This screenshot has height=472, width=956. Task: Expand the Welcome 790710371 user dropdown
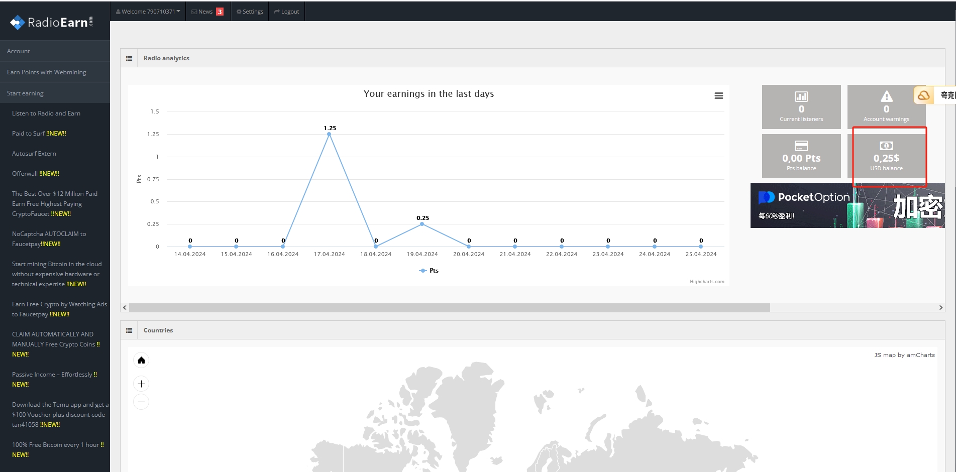pos(148,12)
